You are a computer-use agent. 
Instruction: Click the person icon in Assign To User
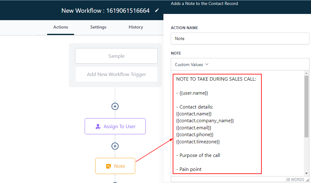tap(98, 127)
